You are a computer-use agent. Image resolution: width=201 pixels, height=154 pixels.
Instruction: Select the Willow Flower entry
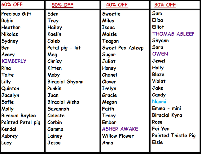(x=118, y=136)
